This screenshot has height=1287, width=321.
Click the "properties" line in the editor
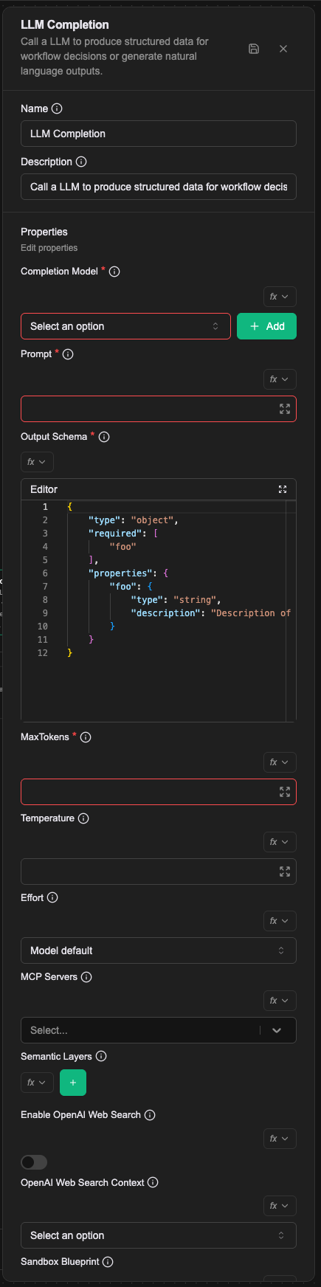tap(128, 573)
